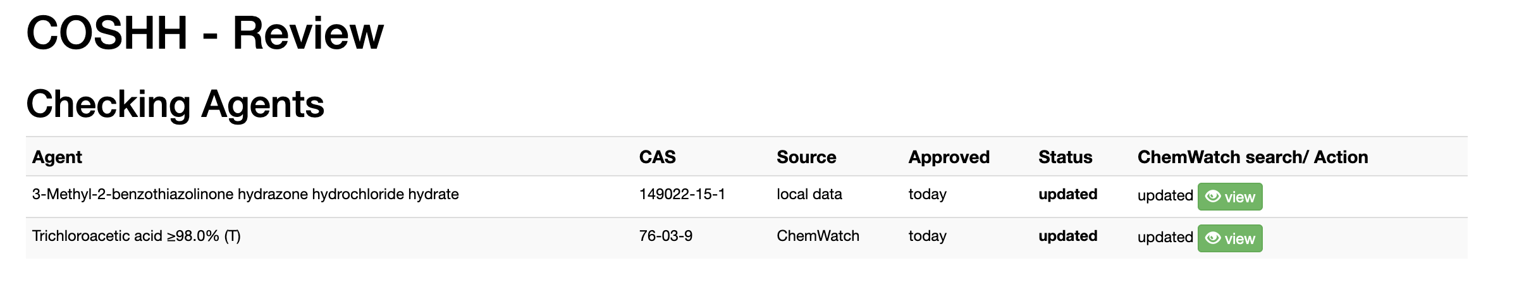Click the today approved cell in the first row
This screenshot has width=1524, height=282.
[x=927, y=194]
